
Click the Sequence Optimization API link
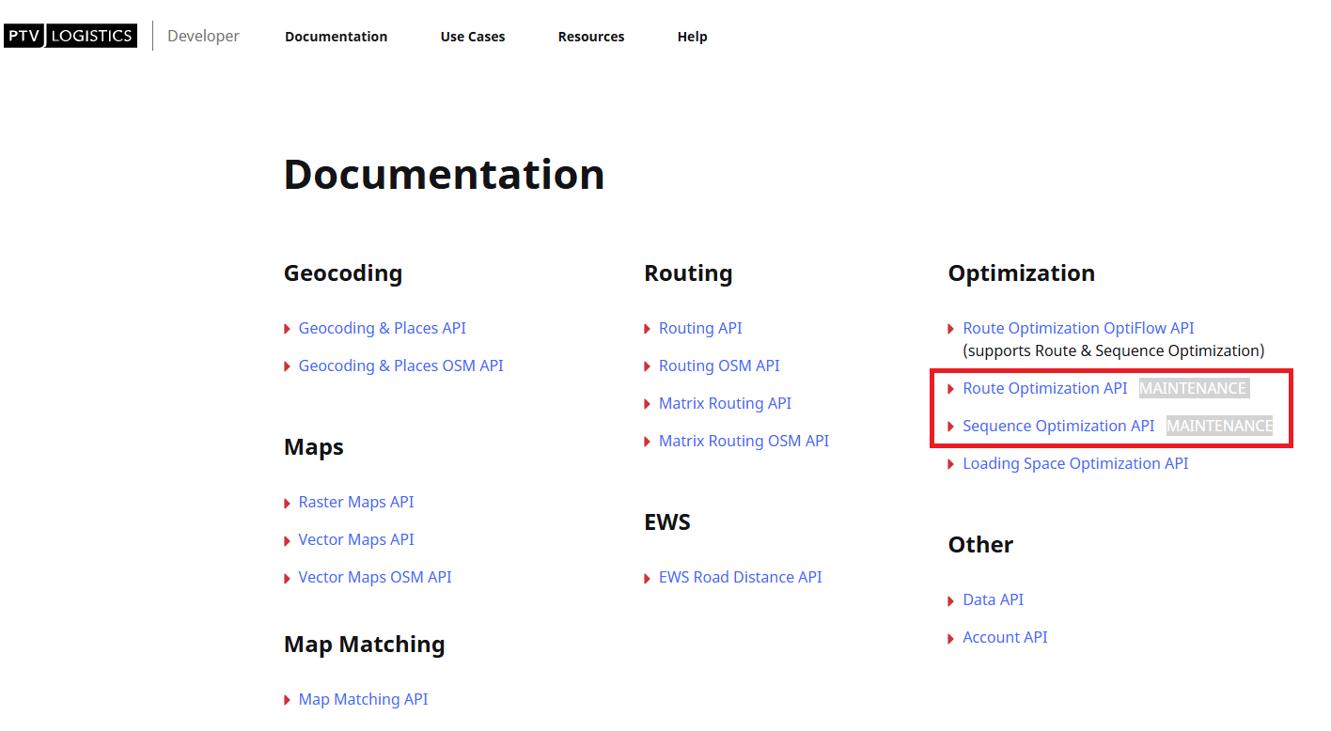coord(1058,426)
